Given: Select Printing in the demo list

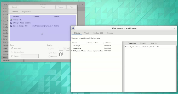Looking at the screenshot, I should (x=6, y=57).
